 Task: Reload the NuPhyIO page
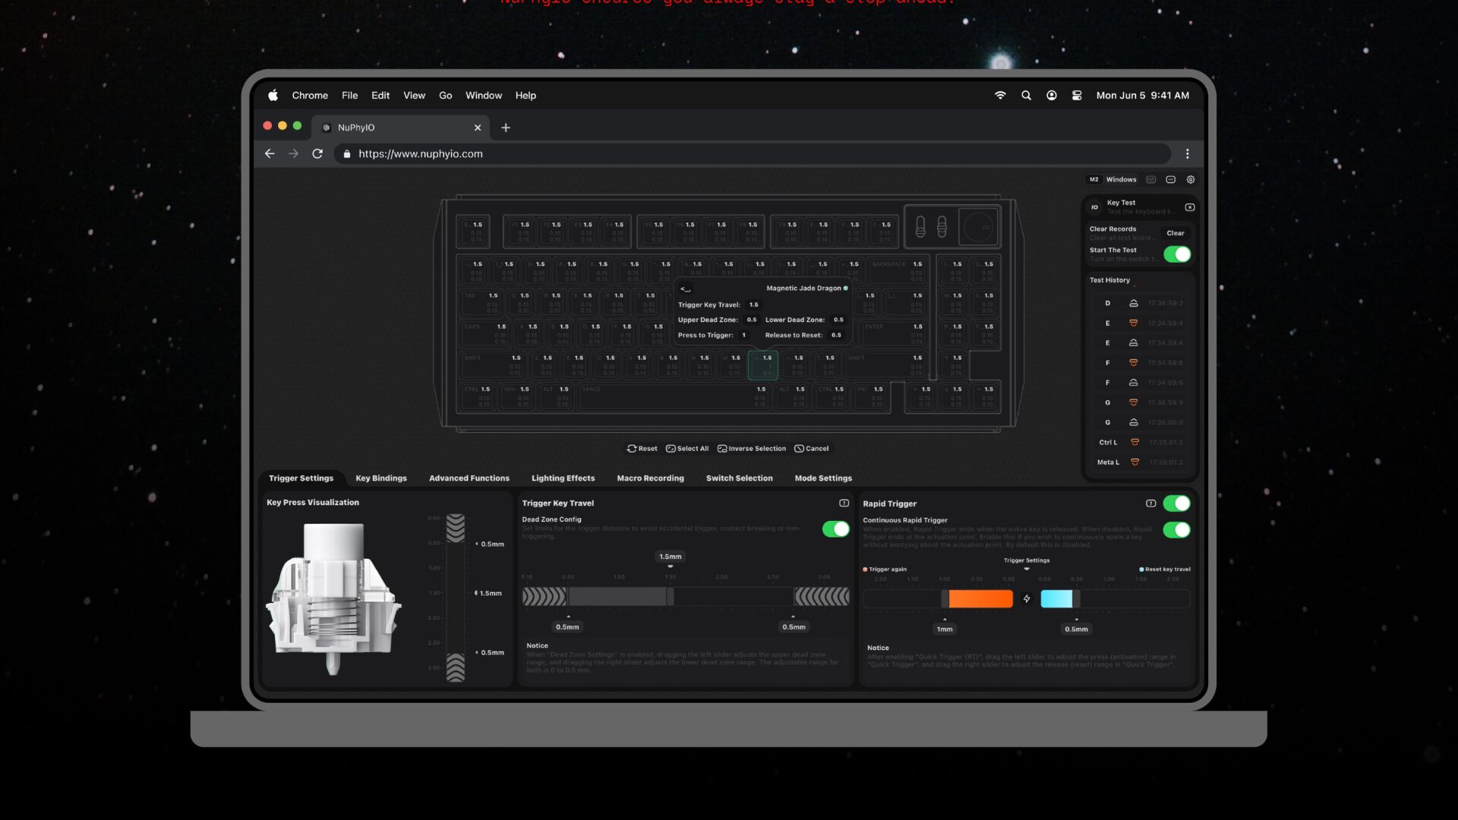317,153
